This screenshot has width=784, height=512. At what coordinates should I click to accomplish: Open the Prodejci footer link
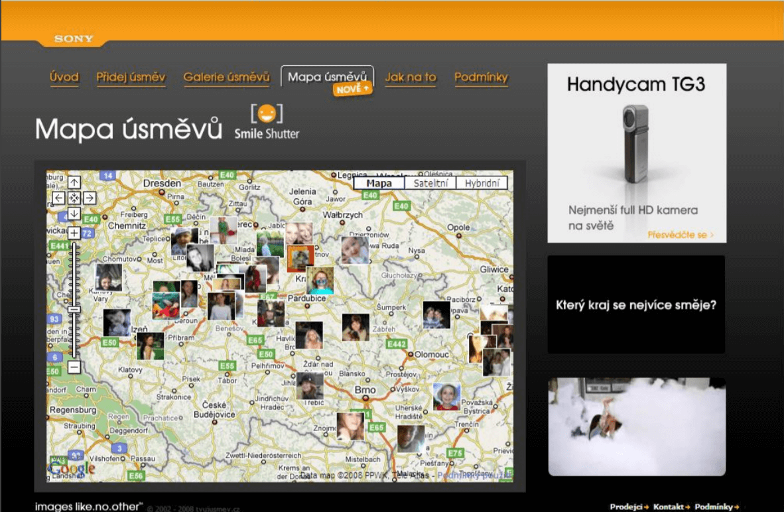(629, 507)
